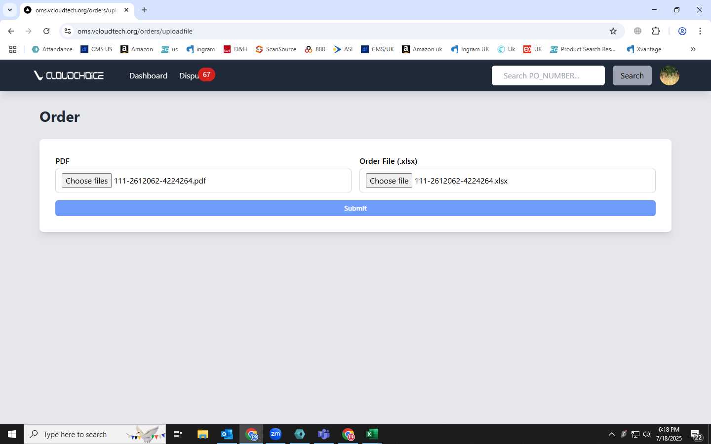Open the CMS/UK bookmark
The width and height of the screenshot is (711, 444).
click(x=377, y=49)
